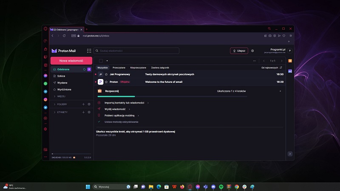Screen dimensions: 340x191
Task: Click the checklist progress bar
Action: click(x=172, y=96)
